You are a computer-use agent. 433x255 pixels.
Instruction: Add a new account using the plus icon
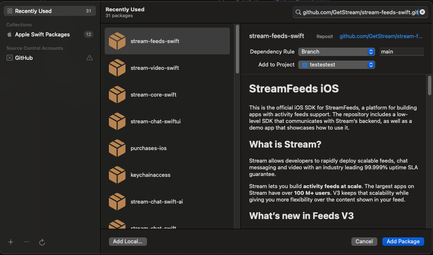pos(10,242)
